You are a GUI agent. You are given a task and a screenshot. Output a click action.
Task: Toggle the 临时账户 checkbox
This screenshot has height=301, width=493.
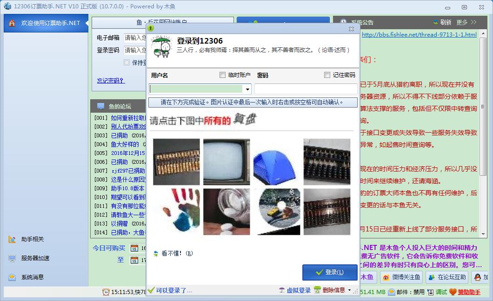(x=222, y=75)
